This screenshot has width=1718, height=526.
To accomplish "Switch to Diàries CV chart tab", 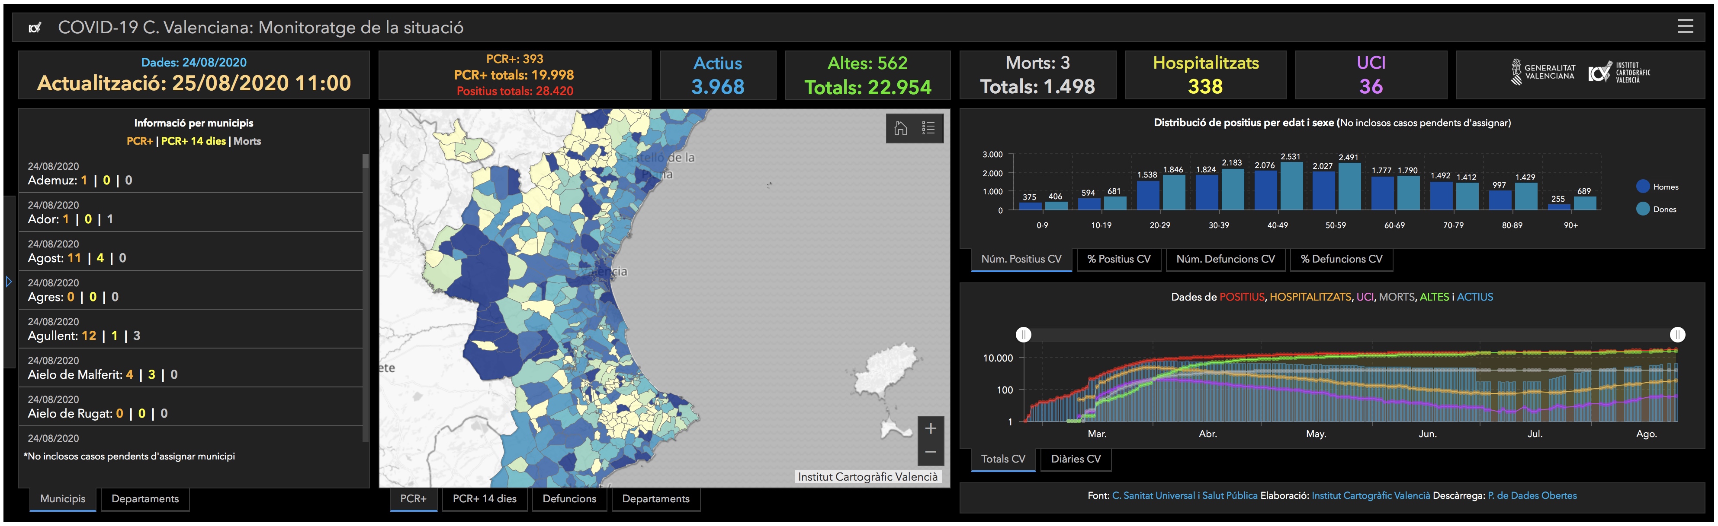I will 1075,459.
